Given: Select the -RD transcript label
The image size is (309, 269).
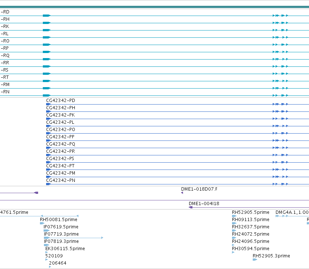Looking at the screenshot, I should [5, 12].
